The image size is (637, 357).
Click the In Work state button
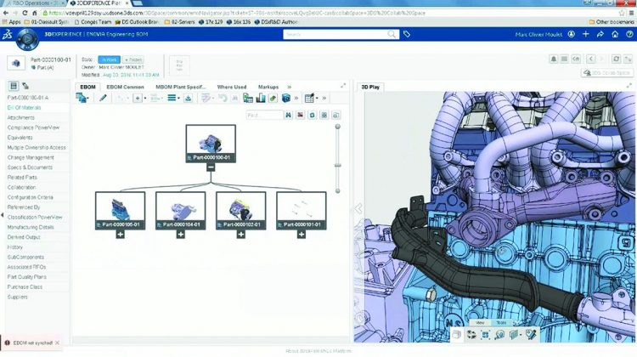(109, 59)
